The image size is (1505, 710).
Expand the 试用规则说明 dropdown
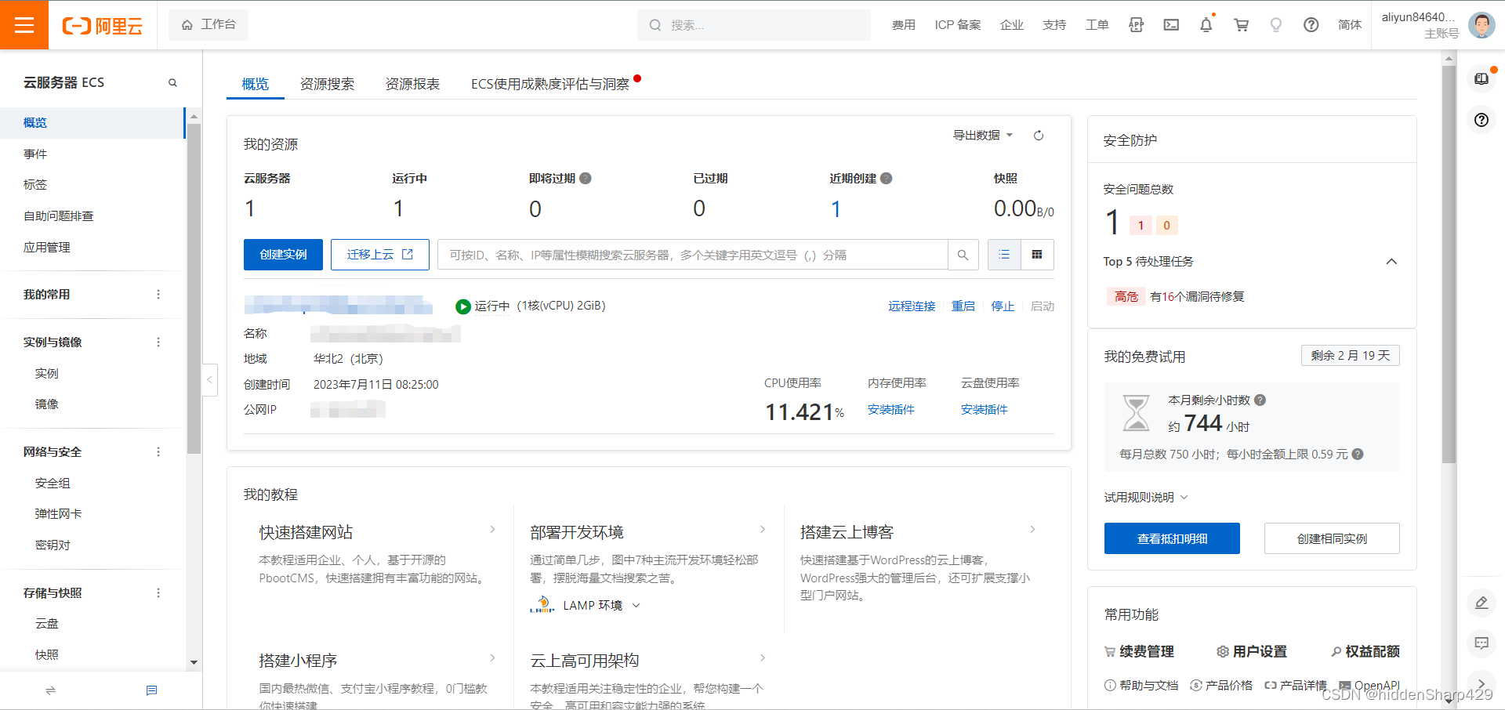[1146, 498]
